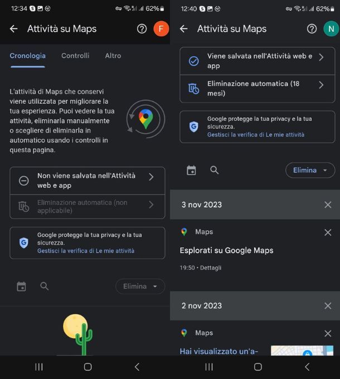
Task: Open right 'Gestisci la verifica di Le mie attività' link
Action: [x=256, y=135]
